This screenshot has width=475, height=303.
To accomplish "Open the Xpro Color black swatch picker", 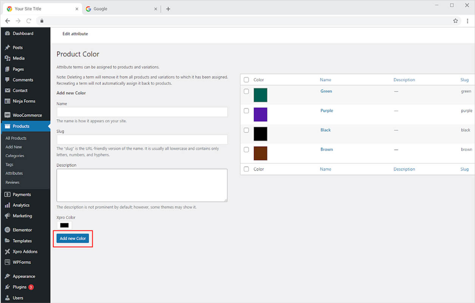I will [x=64, y=225].
